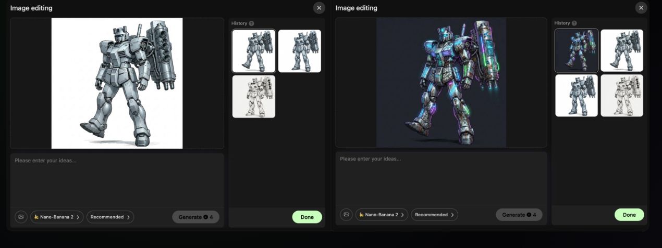
Task: Click the History label in left dialog
Action: coord(239,23)
